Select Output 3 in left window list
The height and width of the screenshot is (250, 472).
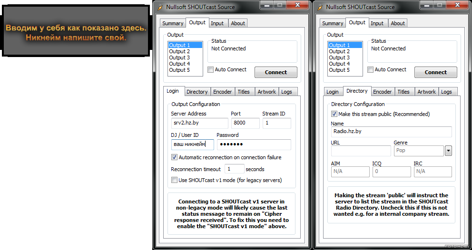[185, 58]
